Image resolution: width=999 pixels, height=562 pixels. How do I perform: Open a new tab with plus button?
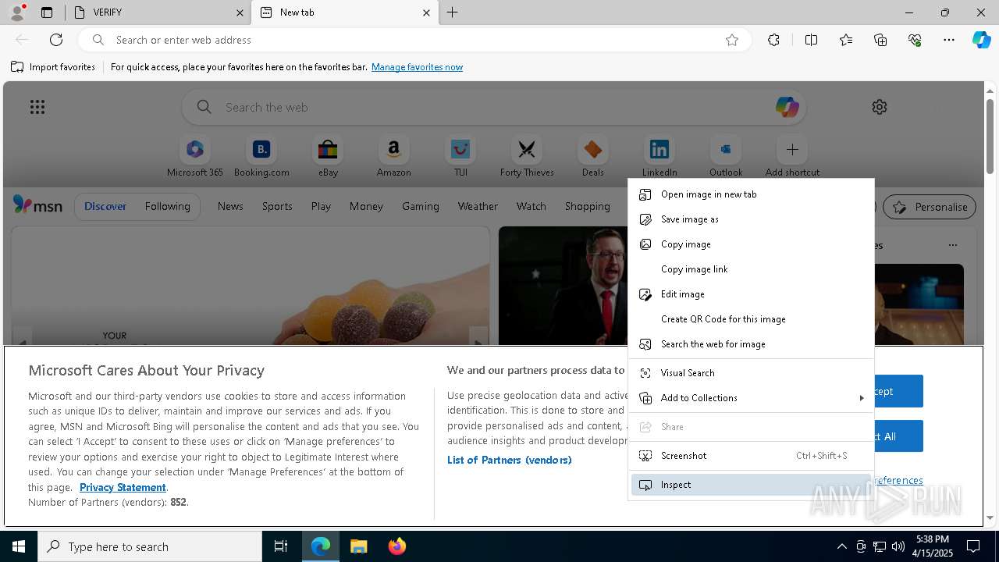pyautogui.click(x=452, y=12)
